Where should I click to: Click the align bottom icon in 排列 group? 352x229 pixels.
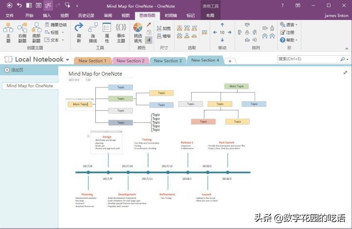(247, 40)
